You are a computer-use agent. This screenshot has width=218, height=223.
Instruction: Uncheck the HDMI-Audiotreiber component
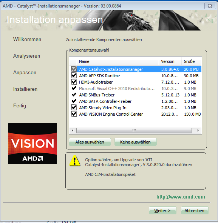click(x=74, y=82)
